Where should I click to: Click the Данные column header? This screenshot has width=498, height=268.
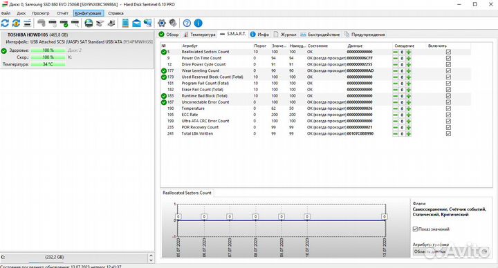tap(355, 46)
